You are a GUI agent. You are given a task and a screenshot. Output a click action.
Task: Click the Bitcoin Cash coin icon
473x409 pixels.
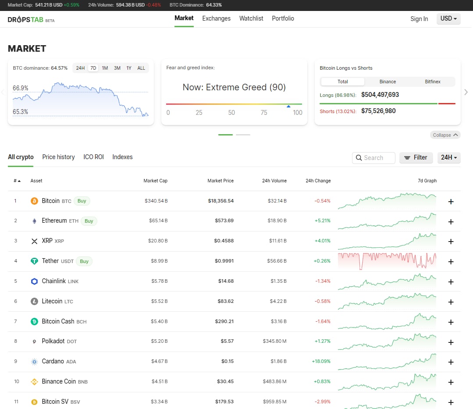point(34,321)
